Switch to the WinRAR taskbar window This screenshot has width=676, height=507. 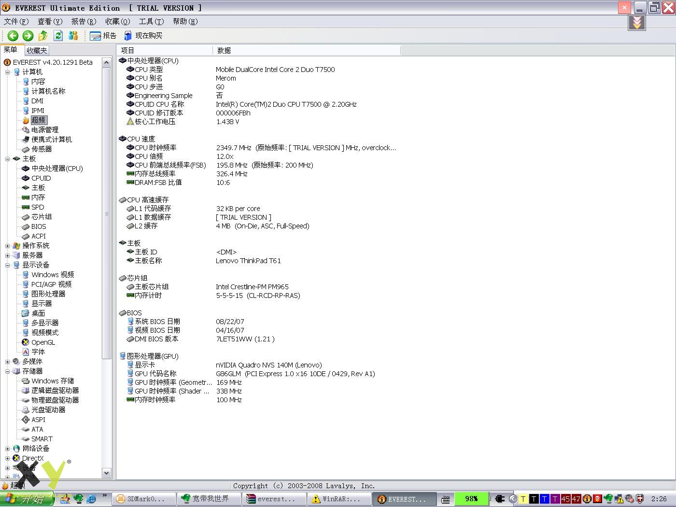[x=339, y=499]
